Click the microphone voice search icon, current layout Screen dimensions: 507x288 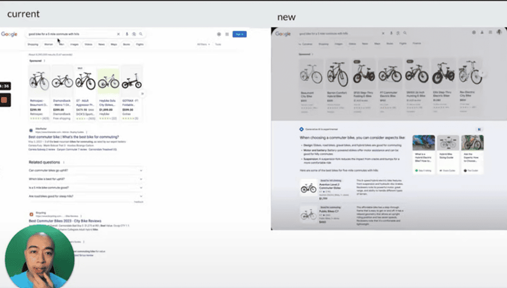[x=127, y=34]
